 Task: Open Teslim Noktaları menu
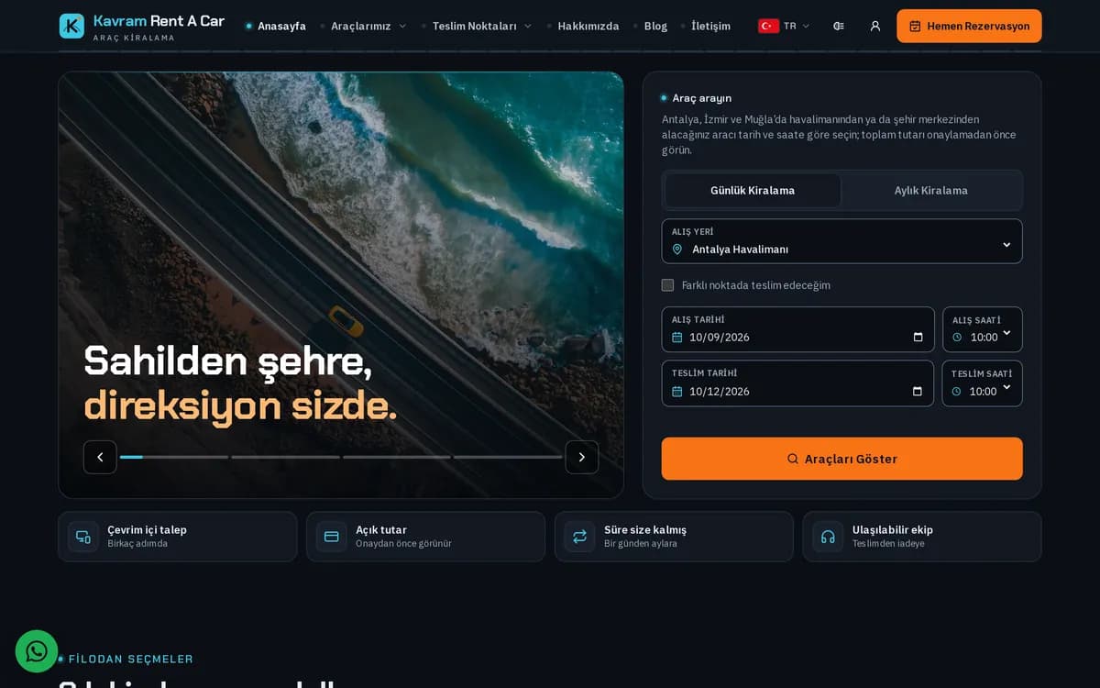(x=477, y=26)
